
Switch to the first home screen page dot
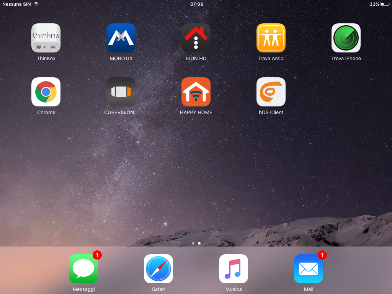(193, 243)
